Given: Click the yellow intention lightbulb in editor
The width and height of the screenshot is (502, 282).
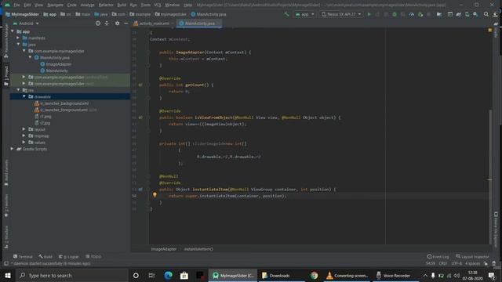Looking at the screenshot, I should click(155, 194).
